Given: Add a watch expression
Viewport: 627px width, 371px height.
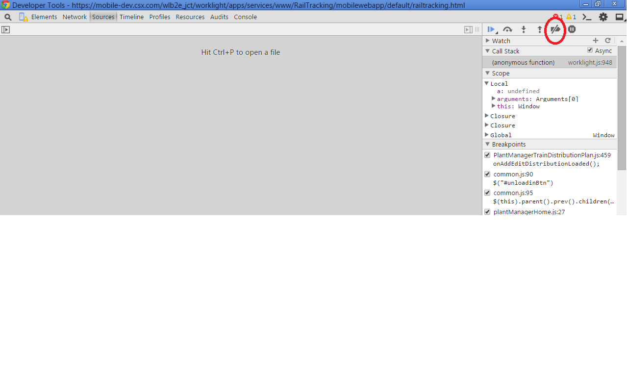Looking at the screenshot, I should click(596, 41).
